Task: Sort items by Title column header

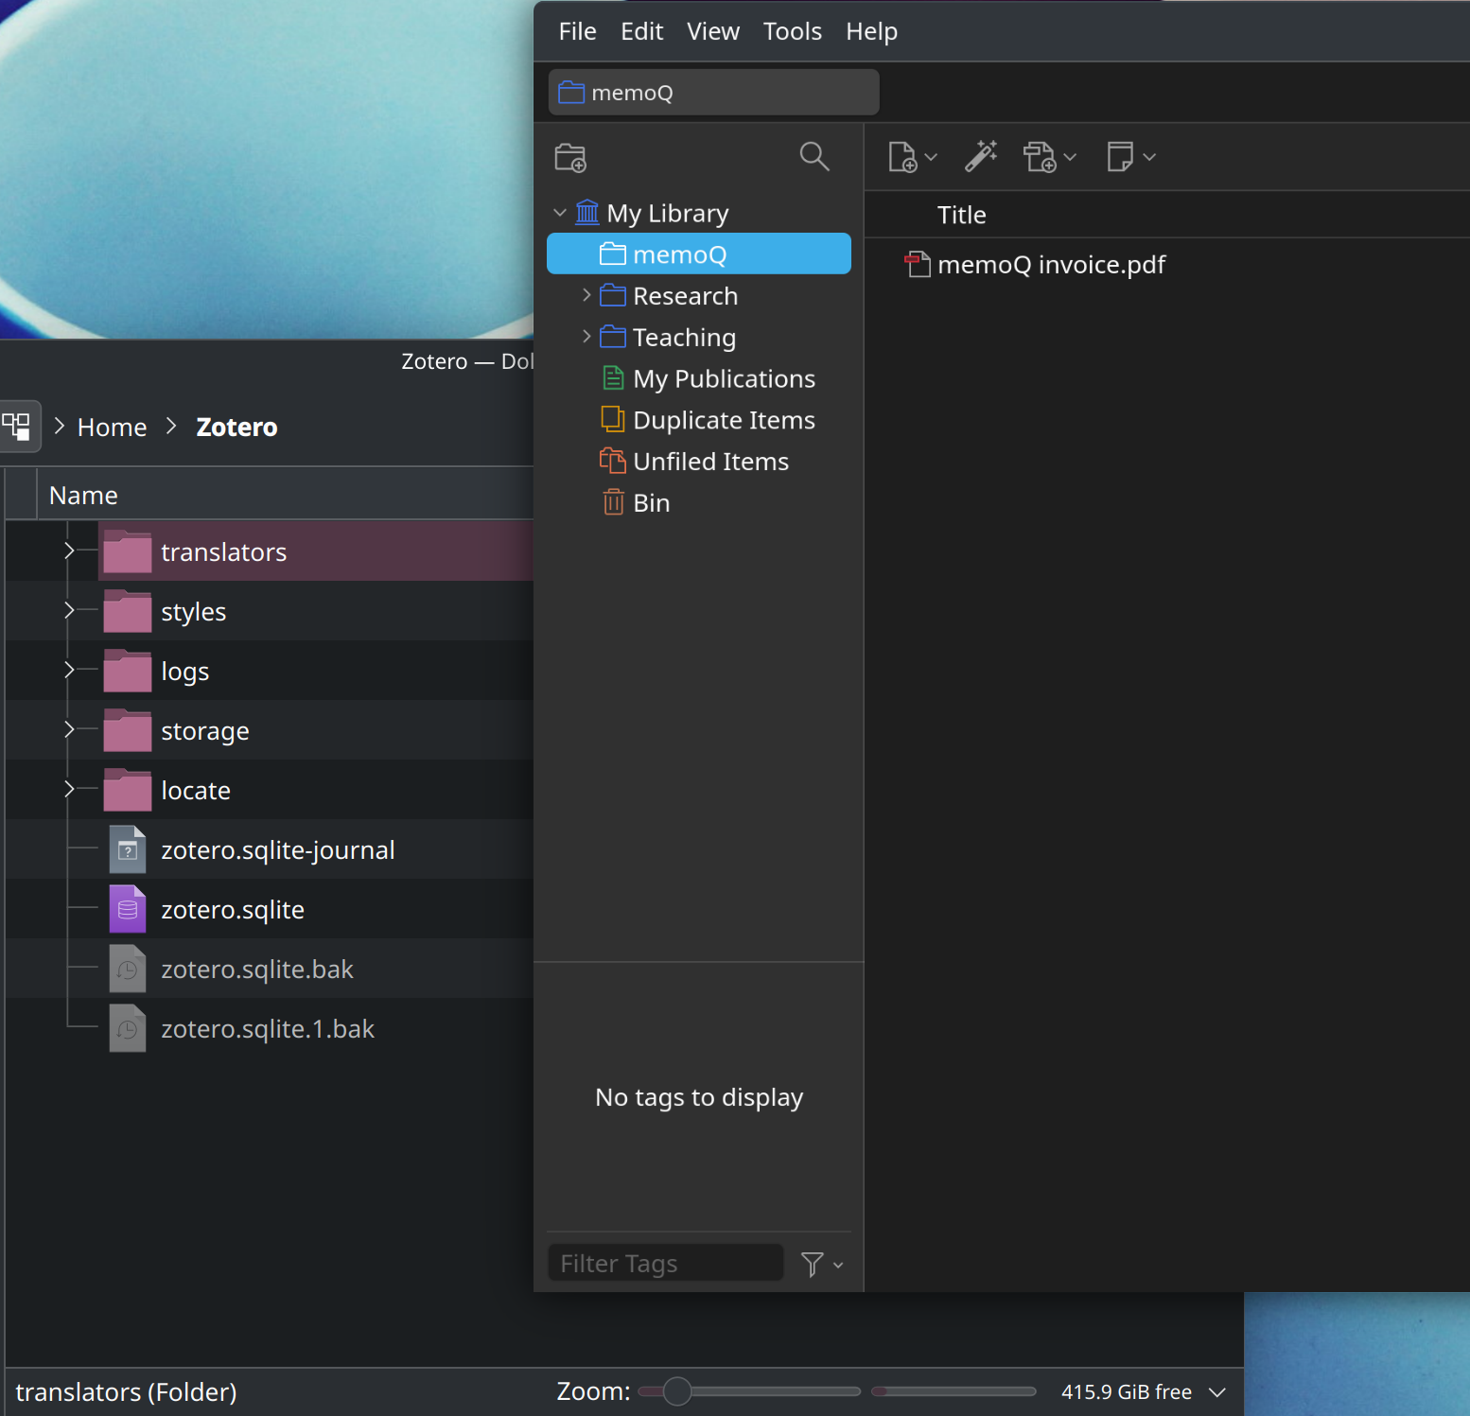Action: pyautogui.click(x=961, y=215)
